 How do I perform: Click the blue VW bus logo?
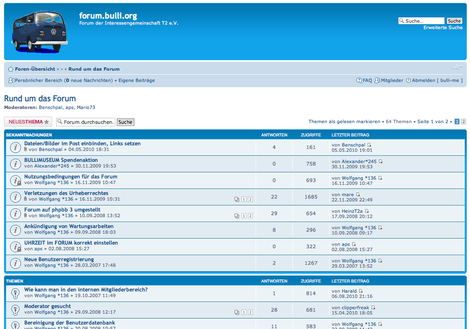coord(39,31)
